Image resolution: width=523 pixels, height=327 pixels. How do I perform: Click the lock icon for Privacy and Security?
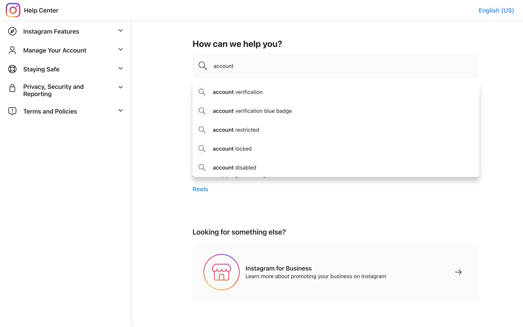tap(12, 88)
